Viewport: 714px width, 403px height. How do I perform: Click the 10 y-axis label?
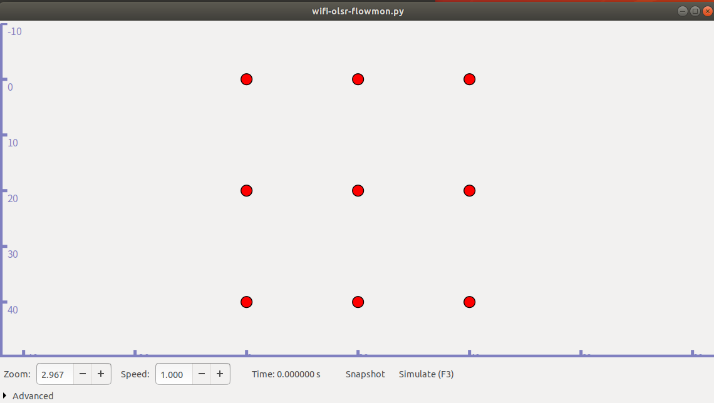[x=13, y=143]
